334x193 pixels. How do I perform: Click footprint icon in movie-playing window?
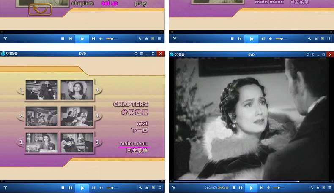click(x=174, y=188)
